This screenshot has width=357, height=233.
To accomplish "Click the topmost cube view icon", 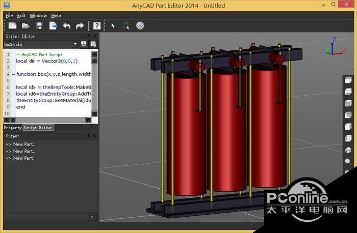I will (348, 80).
